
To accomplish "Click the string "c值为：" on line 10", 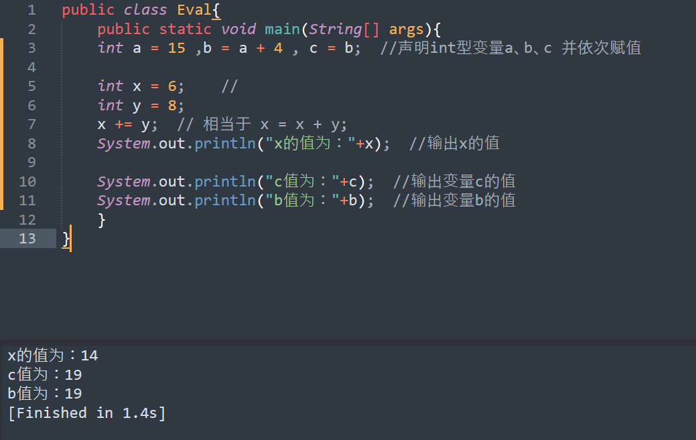I will click(302, 182).
